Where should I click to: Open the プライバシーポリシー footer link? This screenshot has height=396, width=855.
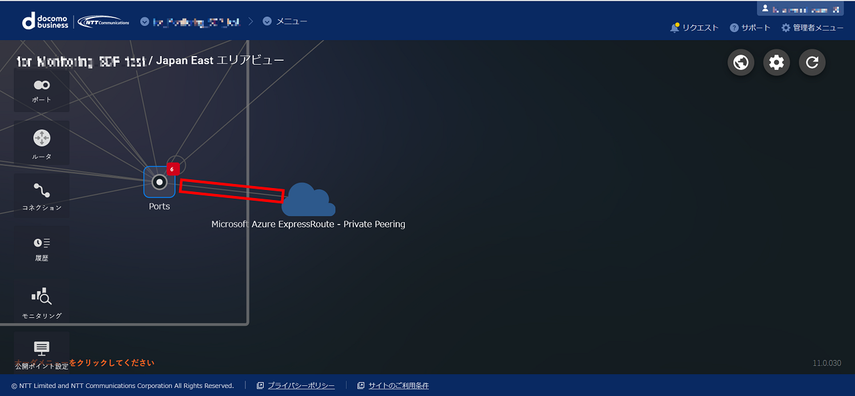pos(301,386)
